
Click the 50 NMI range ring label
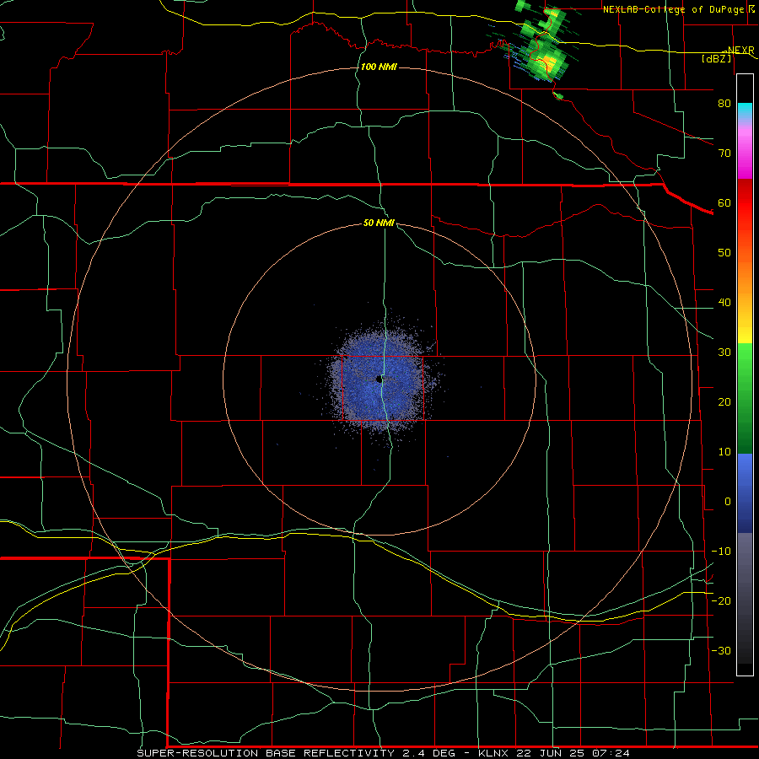point(379,223)
